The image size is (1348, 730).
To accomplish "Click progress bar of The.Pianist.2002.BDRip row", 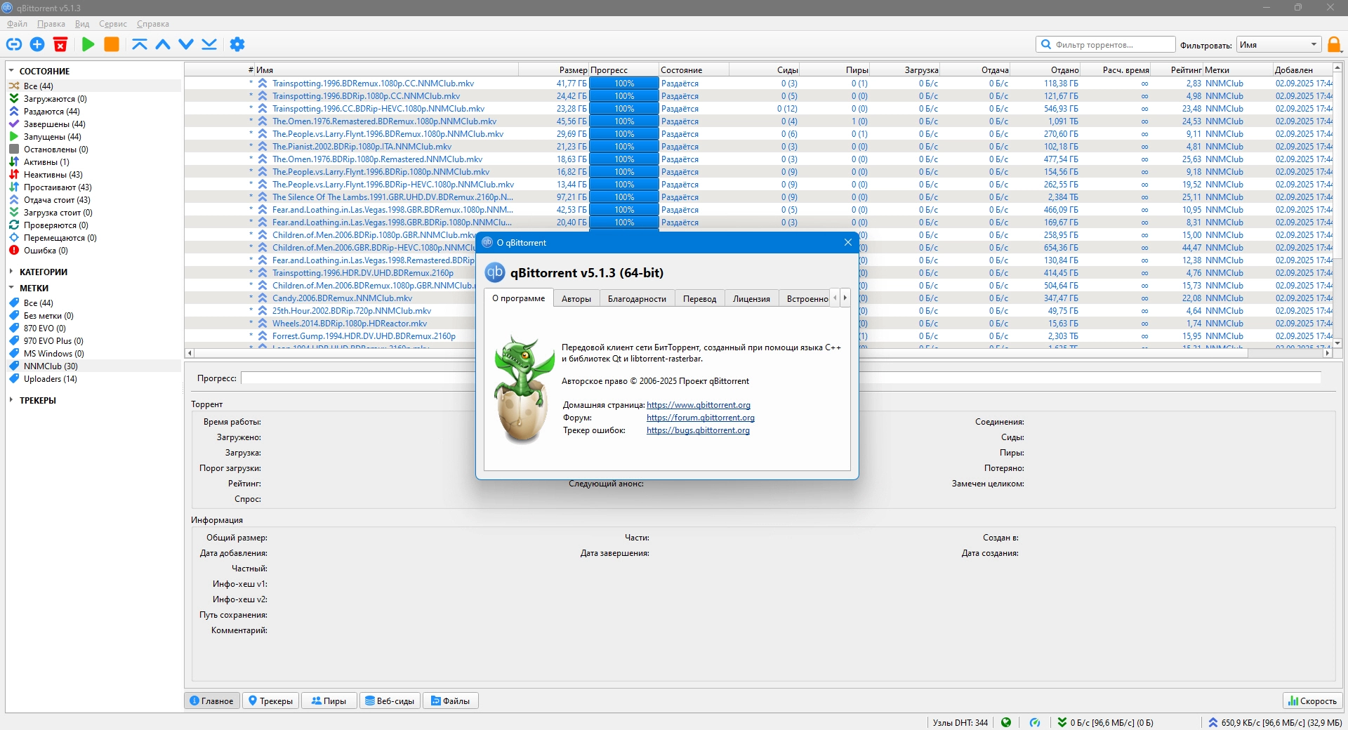I will (624, 147).
